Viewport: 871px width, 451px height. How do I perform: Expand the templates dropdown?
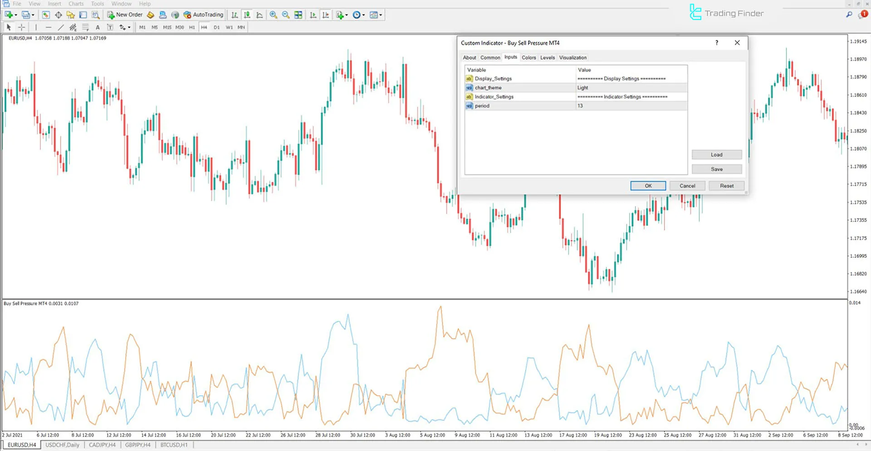381,15
